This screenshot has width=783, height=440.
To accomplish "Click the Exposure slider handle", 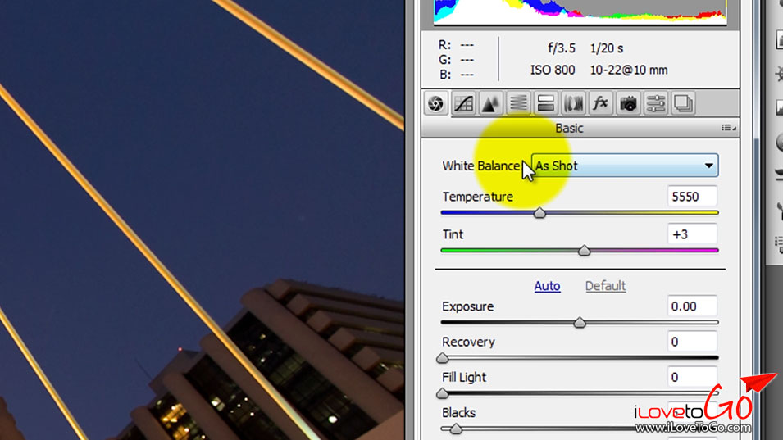I will [580, 323].
